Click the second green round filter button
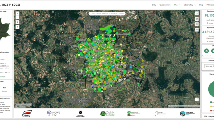The image size is (214, 120). click(213, 51)
